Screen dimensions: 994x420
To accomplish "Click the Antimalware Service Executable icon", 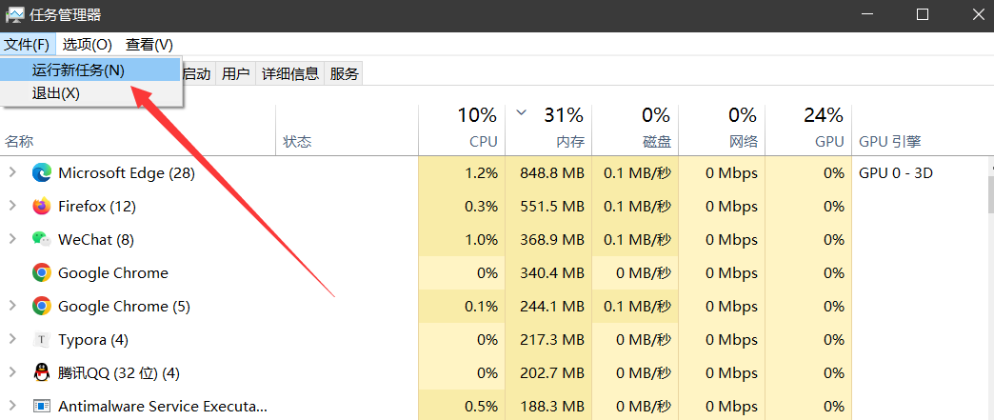I will 42,406.
